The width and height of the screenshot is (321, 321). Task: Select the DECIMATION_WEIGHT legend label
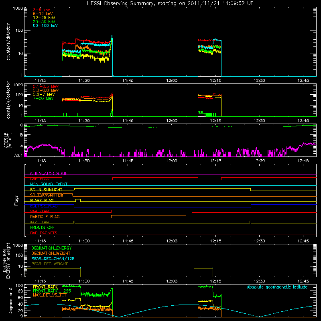click(51, 254)
